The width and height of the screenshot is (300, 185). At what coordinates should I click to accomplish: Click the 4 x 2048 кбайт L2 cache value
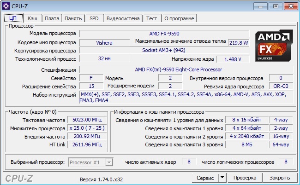pos(247,136)
